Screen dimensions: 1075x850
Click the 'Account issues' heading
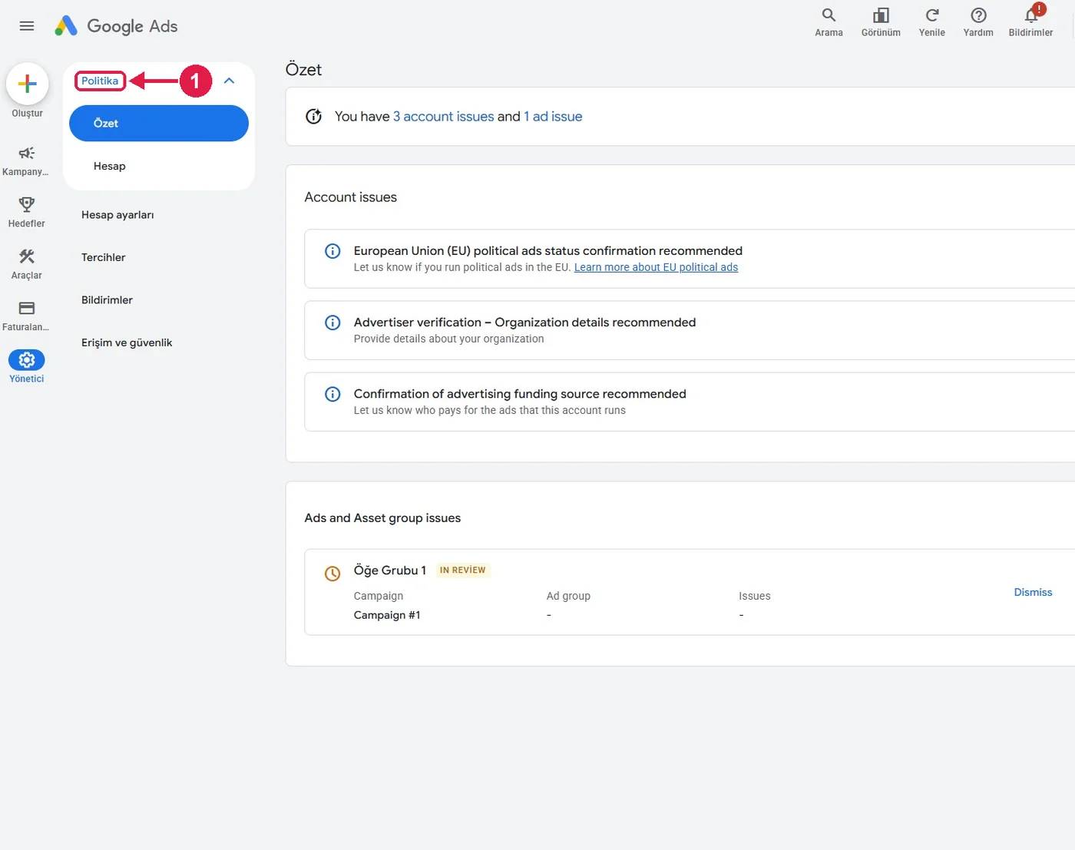pyautogui.click(x=351, y=197)
